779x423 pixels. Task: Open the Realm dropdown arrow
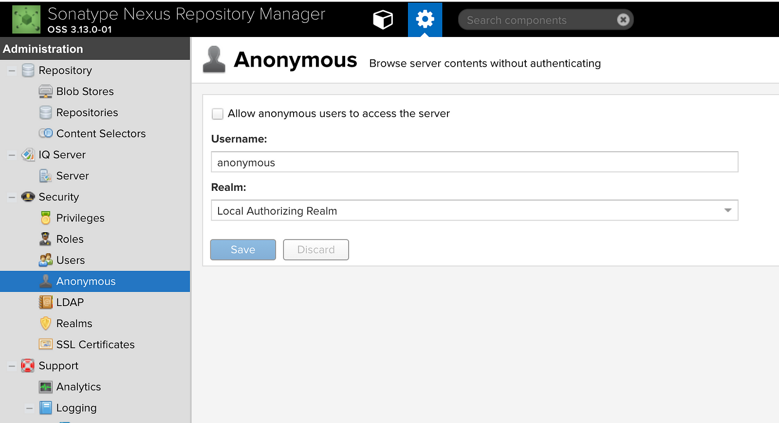pos(728,210)
